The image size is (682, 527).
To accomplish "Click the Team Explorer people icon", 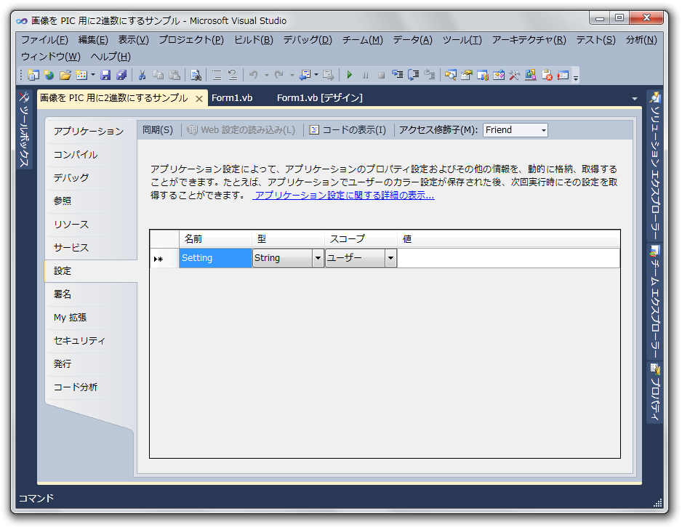I will click(482, 75).
